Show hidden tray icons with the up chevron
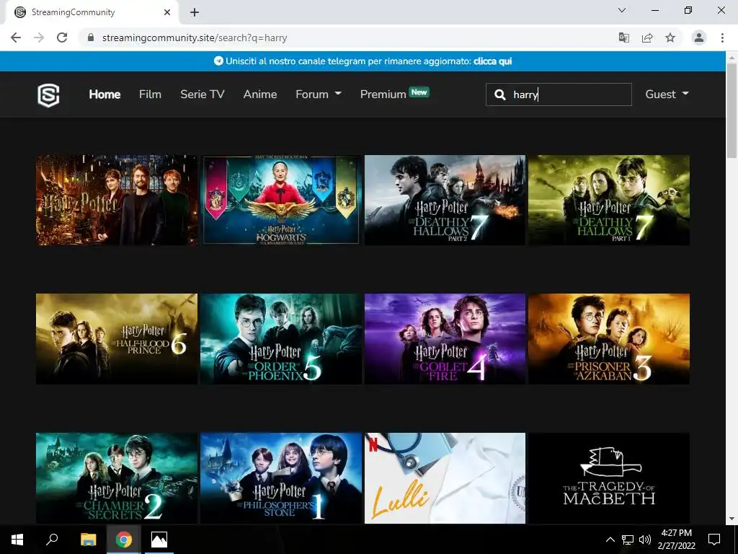Viewport: 738px width, 554px height. [x=610, y=540]
